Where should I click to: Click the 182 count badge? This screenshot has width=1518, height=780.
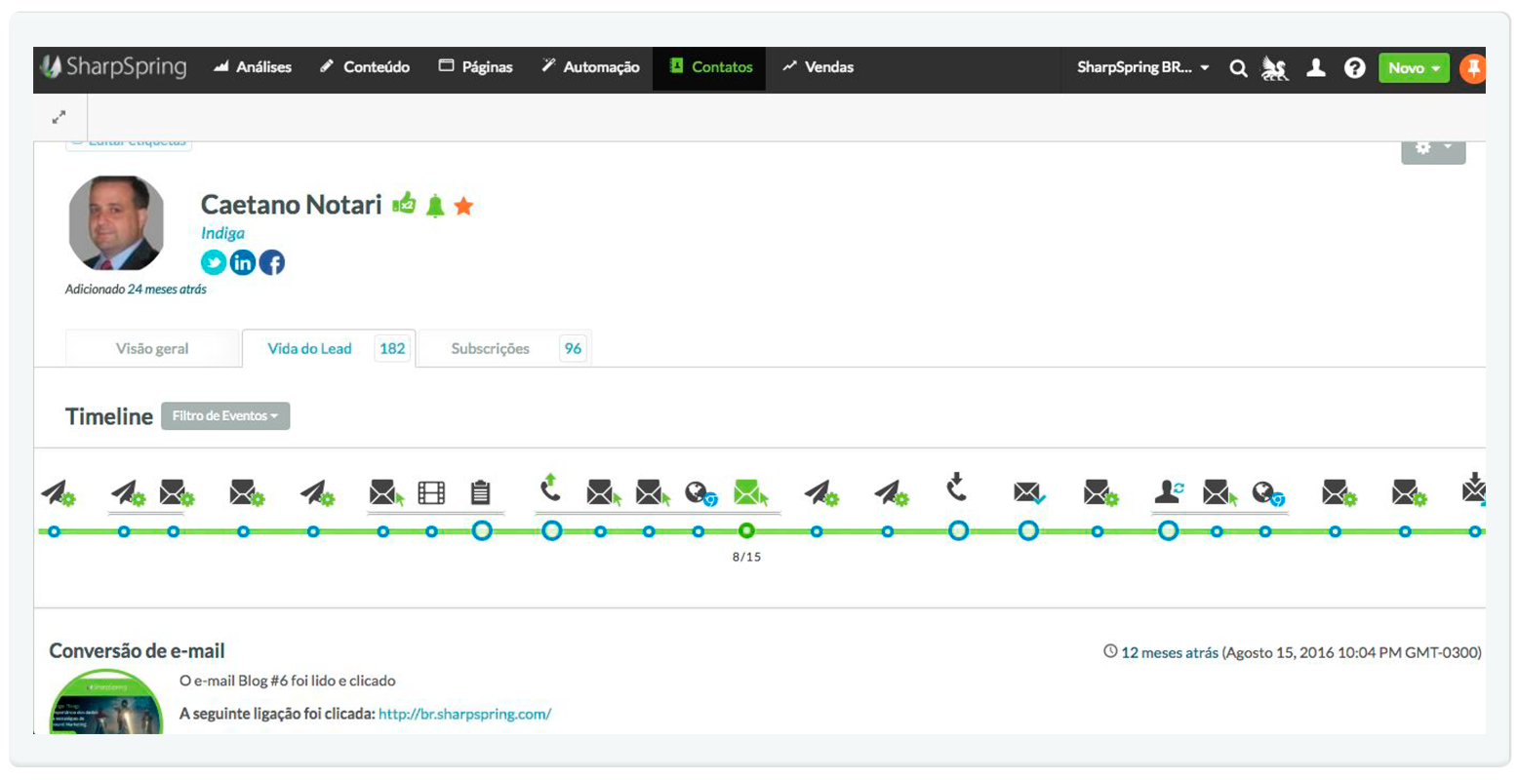click(392, 349)
